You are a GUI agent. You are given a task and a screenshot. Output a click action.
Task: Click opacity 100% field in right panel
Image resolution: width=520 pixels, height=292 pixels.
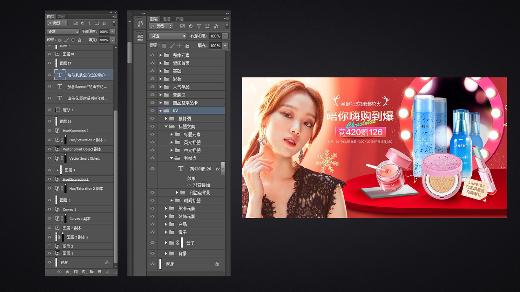click(215, 36)
